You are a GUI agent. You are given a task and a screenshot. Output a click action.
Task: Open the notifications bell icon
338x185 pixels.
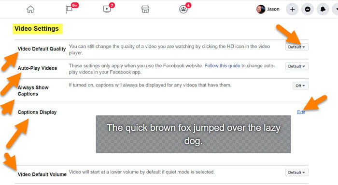pyautogui.click(x=323, y=9)
